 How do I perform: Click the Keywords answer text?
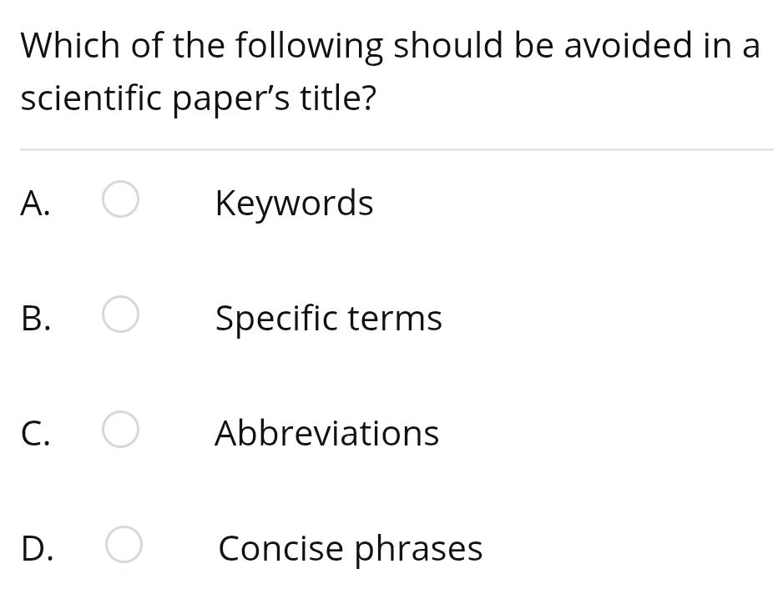(294, 203)
